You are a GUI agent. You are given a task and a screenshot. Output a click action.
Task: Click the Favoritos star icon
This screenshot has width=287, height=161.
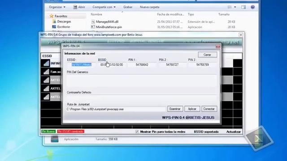[x=52, y=16]
